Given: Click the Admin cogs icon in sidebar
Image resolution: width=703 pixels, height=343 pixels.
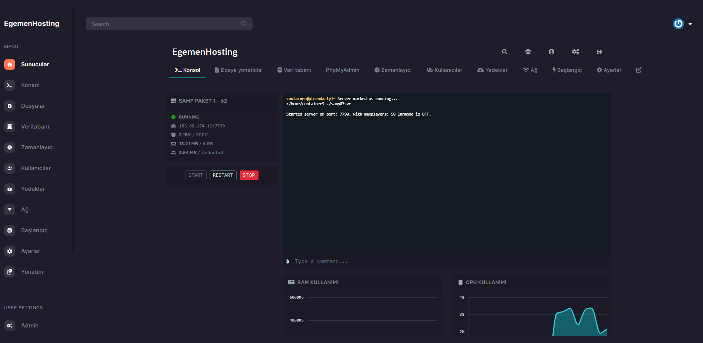Looking at the screenshot, I should pos(10,326).
